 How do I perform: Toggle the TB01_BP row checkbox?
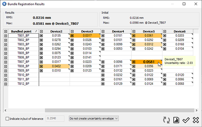click(x=5, y=36)
